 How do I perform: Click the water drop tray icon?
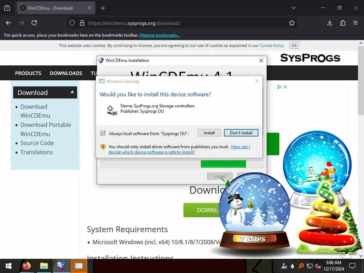[x=292, y=266]
